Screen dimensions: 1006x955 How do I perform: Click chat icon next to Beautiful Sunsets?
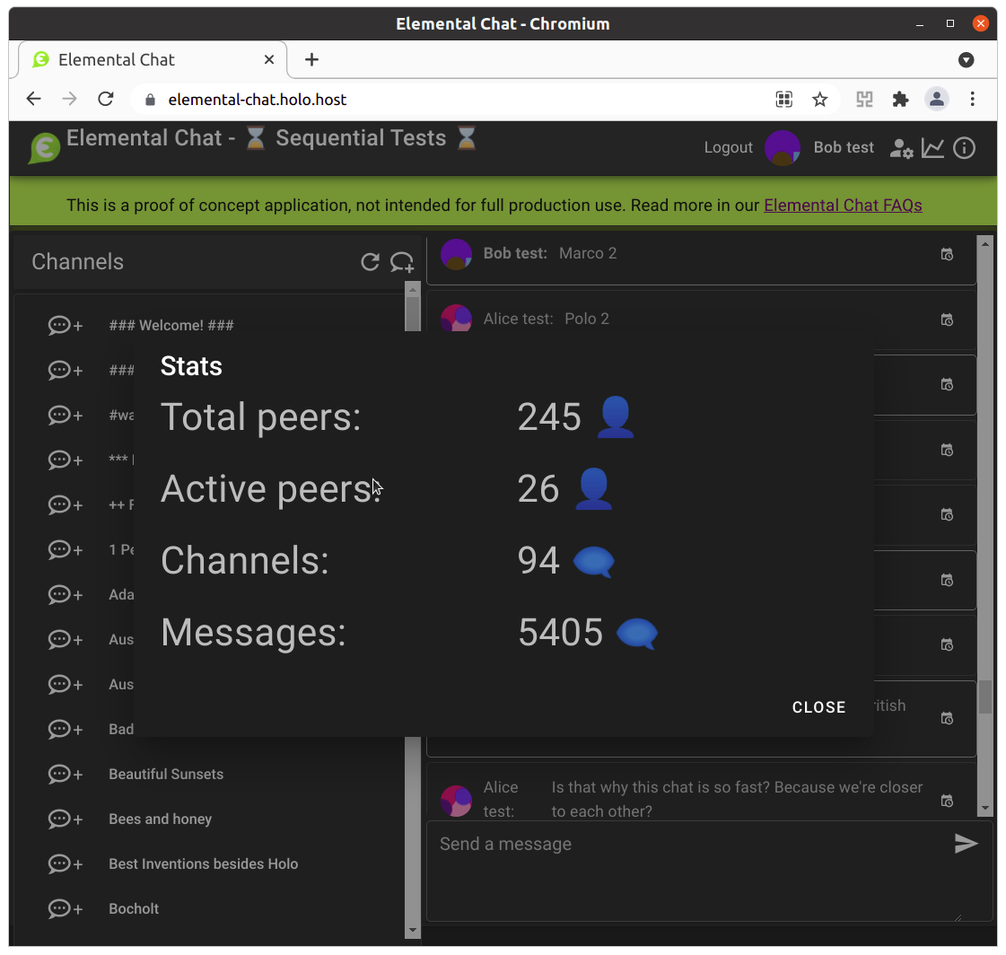point(66,774)
